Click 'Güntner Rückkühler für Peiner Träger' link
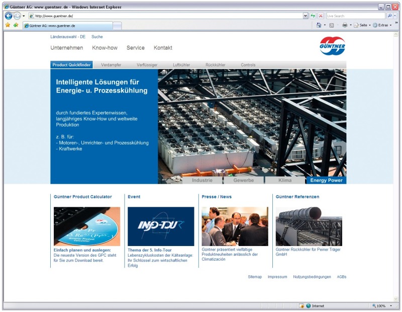 click(x=308, y=252)
